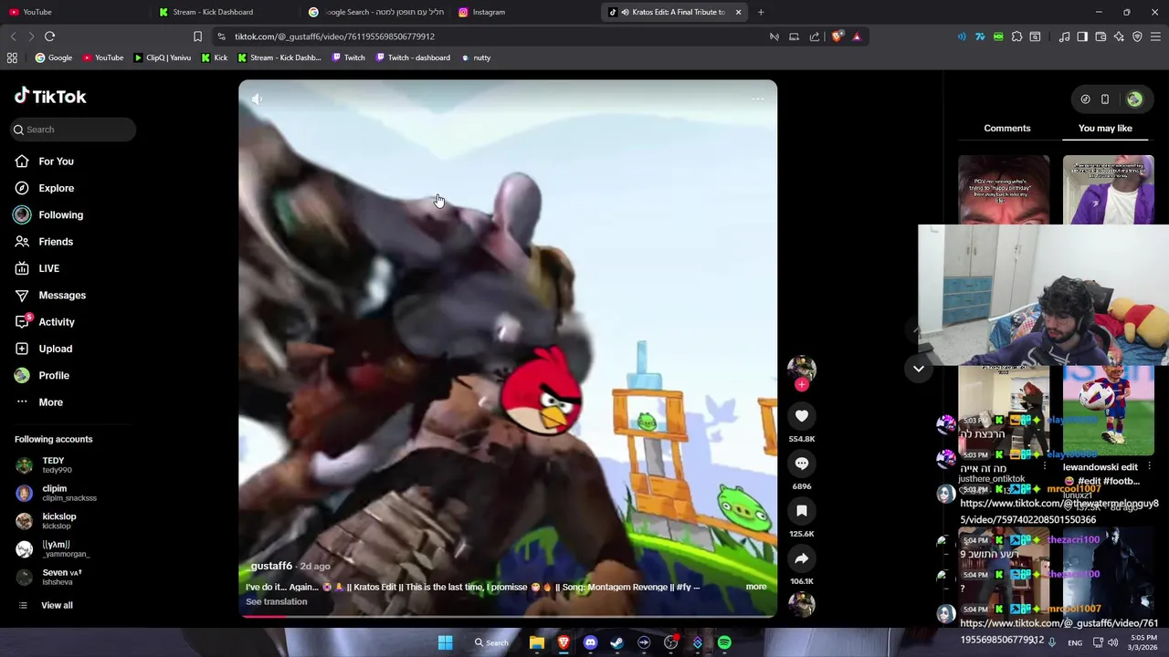This screenshot has width=1169, height=657.
Task: Go to next video with down chevron
Action: [x=918, y=369]
